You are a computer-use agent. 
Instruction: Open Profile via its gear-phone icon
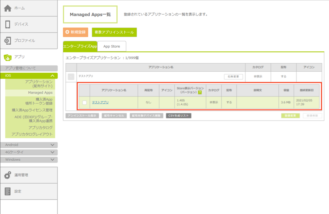[x=8, y=41]
